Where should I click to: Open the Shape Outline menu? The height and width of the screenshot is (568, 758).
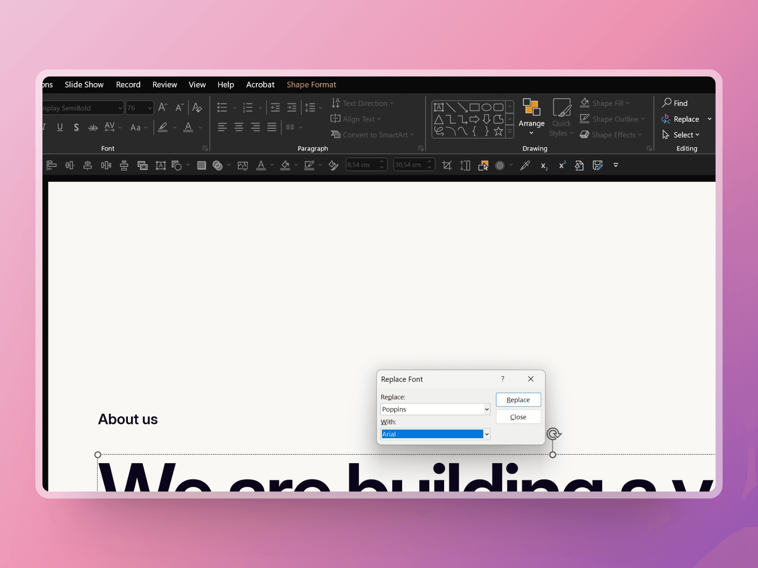coord(612,119)
